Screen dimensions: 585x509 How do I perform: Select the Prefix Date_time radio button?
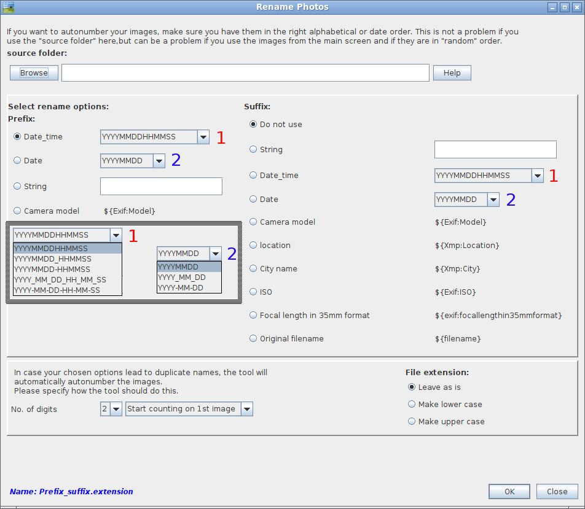(17, 136)
